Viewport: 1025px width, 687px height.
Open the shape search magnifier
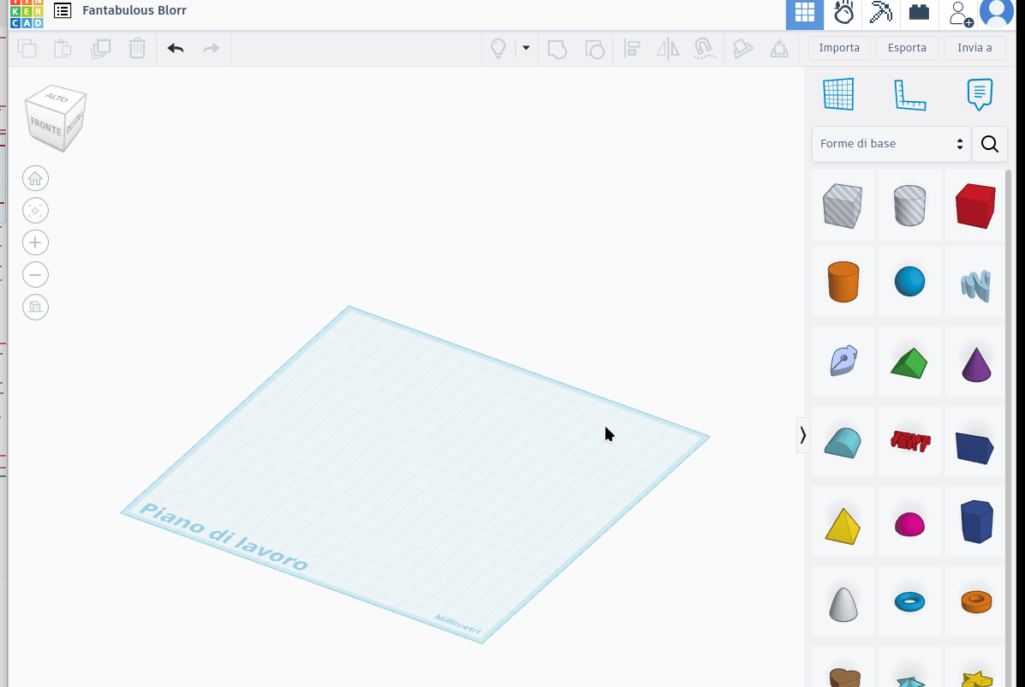tap(990, 144)
